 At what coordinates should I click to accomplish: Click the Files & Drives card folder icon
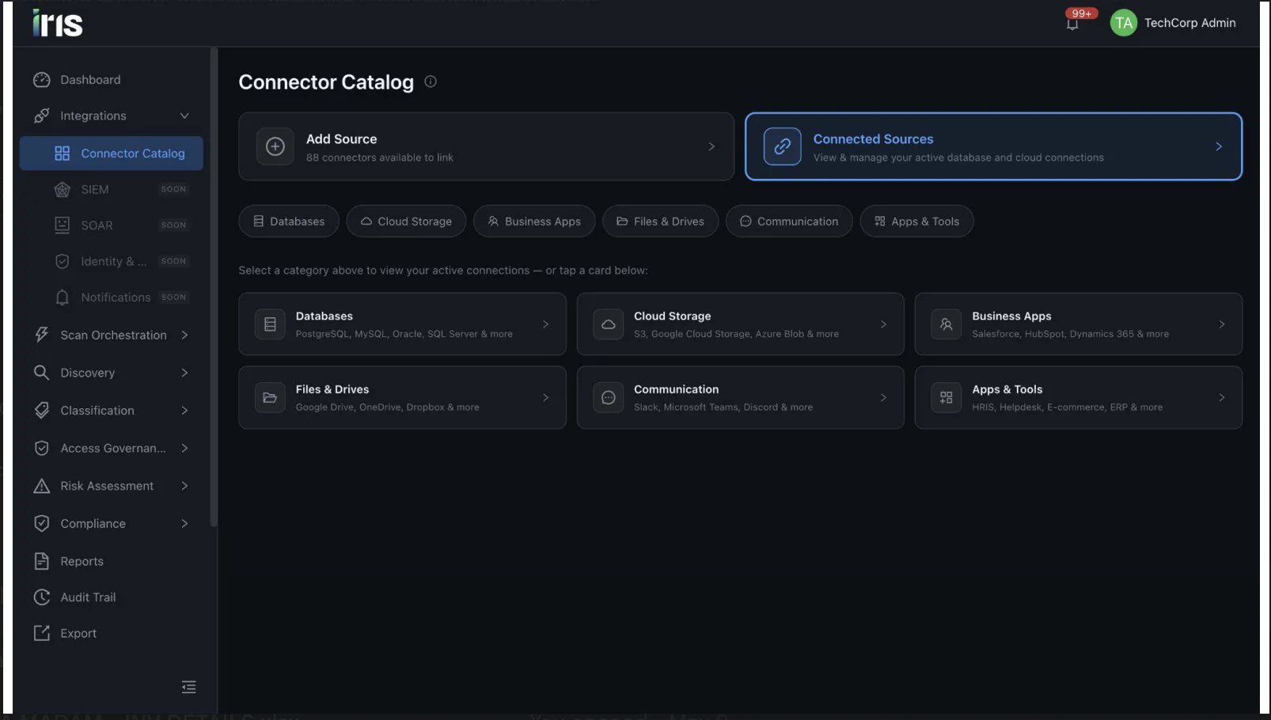270,397
